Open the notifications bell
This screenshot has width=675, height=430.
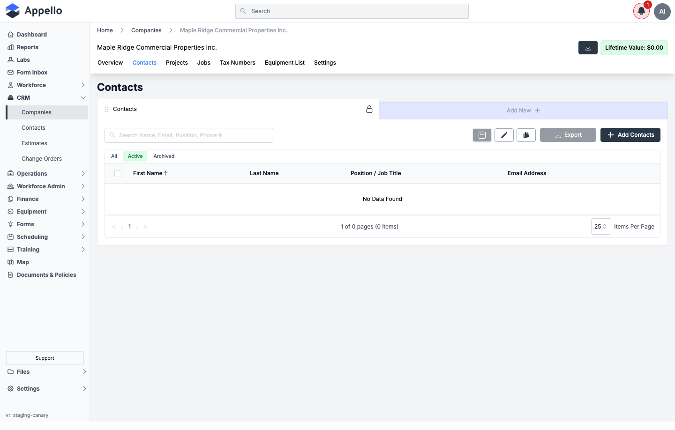pyautogui.click(x=641, y=11)
